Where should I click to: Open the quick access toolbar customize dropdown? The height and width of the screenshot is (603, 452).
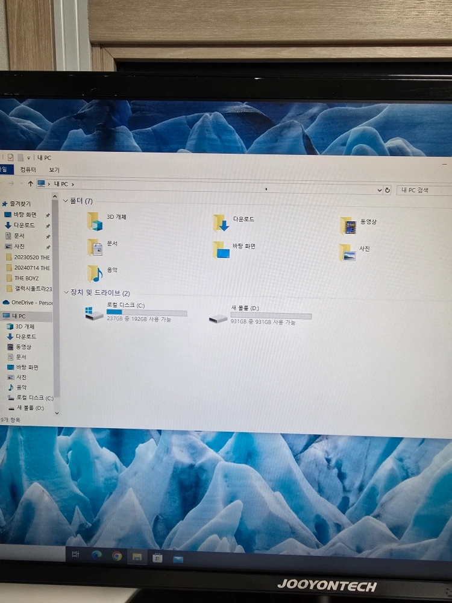[28, 158]
